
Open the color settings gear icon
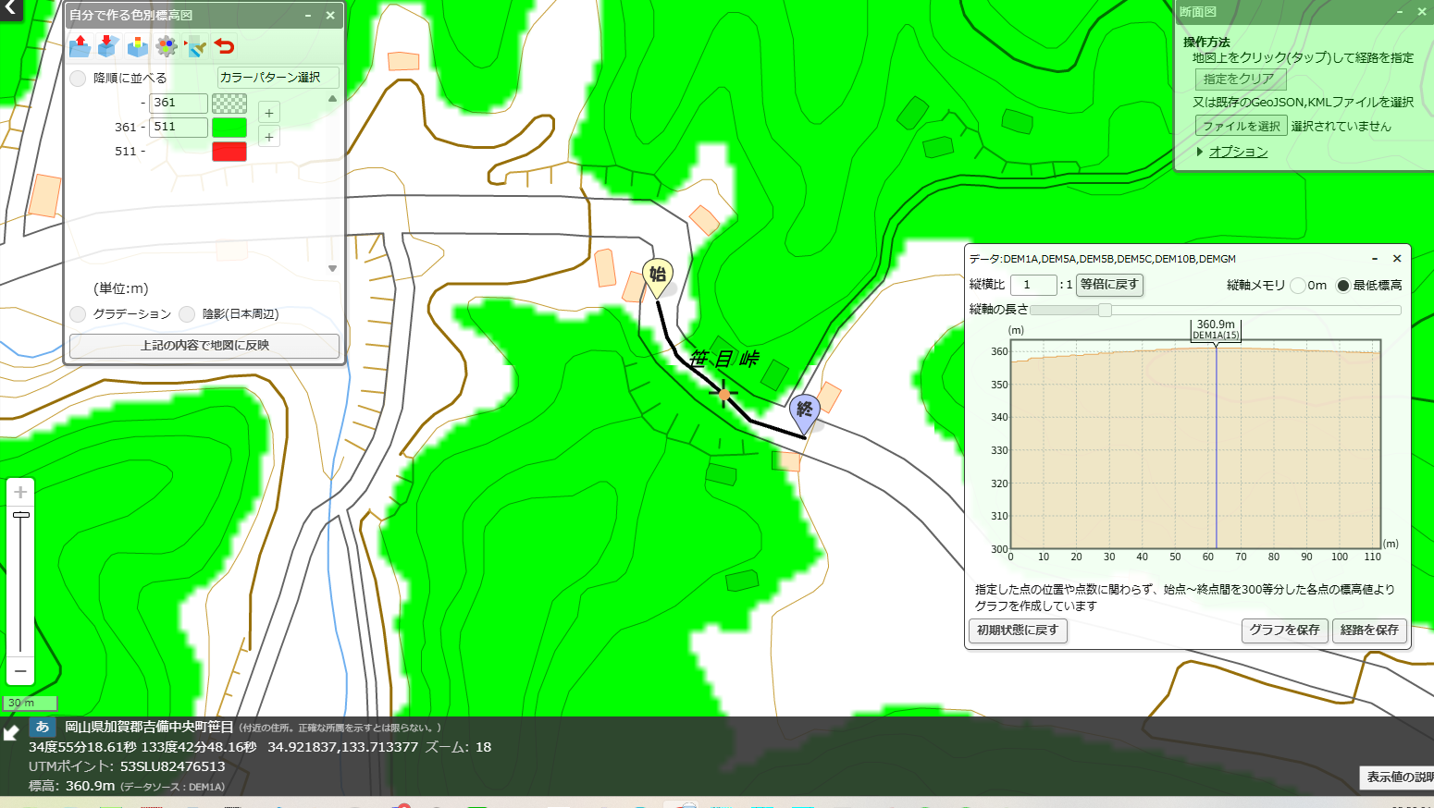pos(167,45)
